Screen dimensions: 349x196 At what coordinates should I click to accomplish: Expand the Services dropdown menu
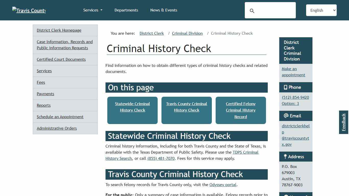pos(92,10)
